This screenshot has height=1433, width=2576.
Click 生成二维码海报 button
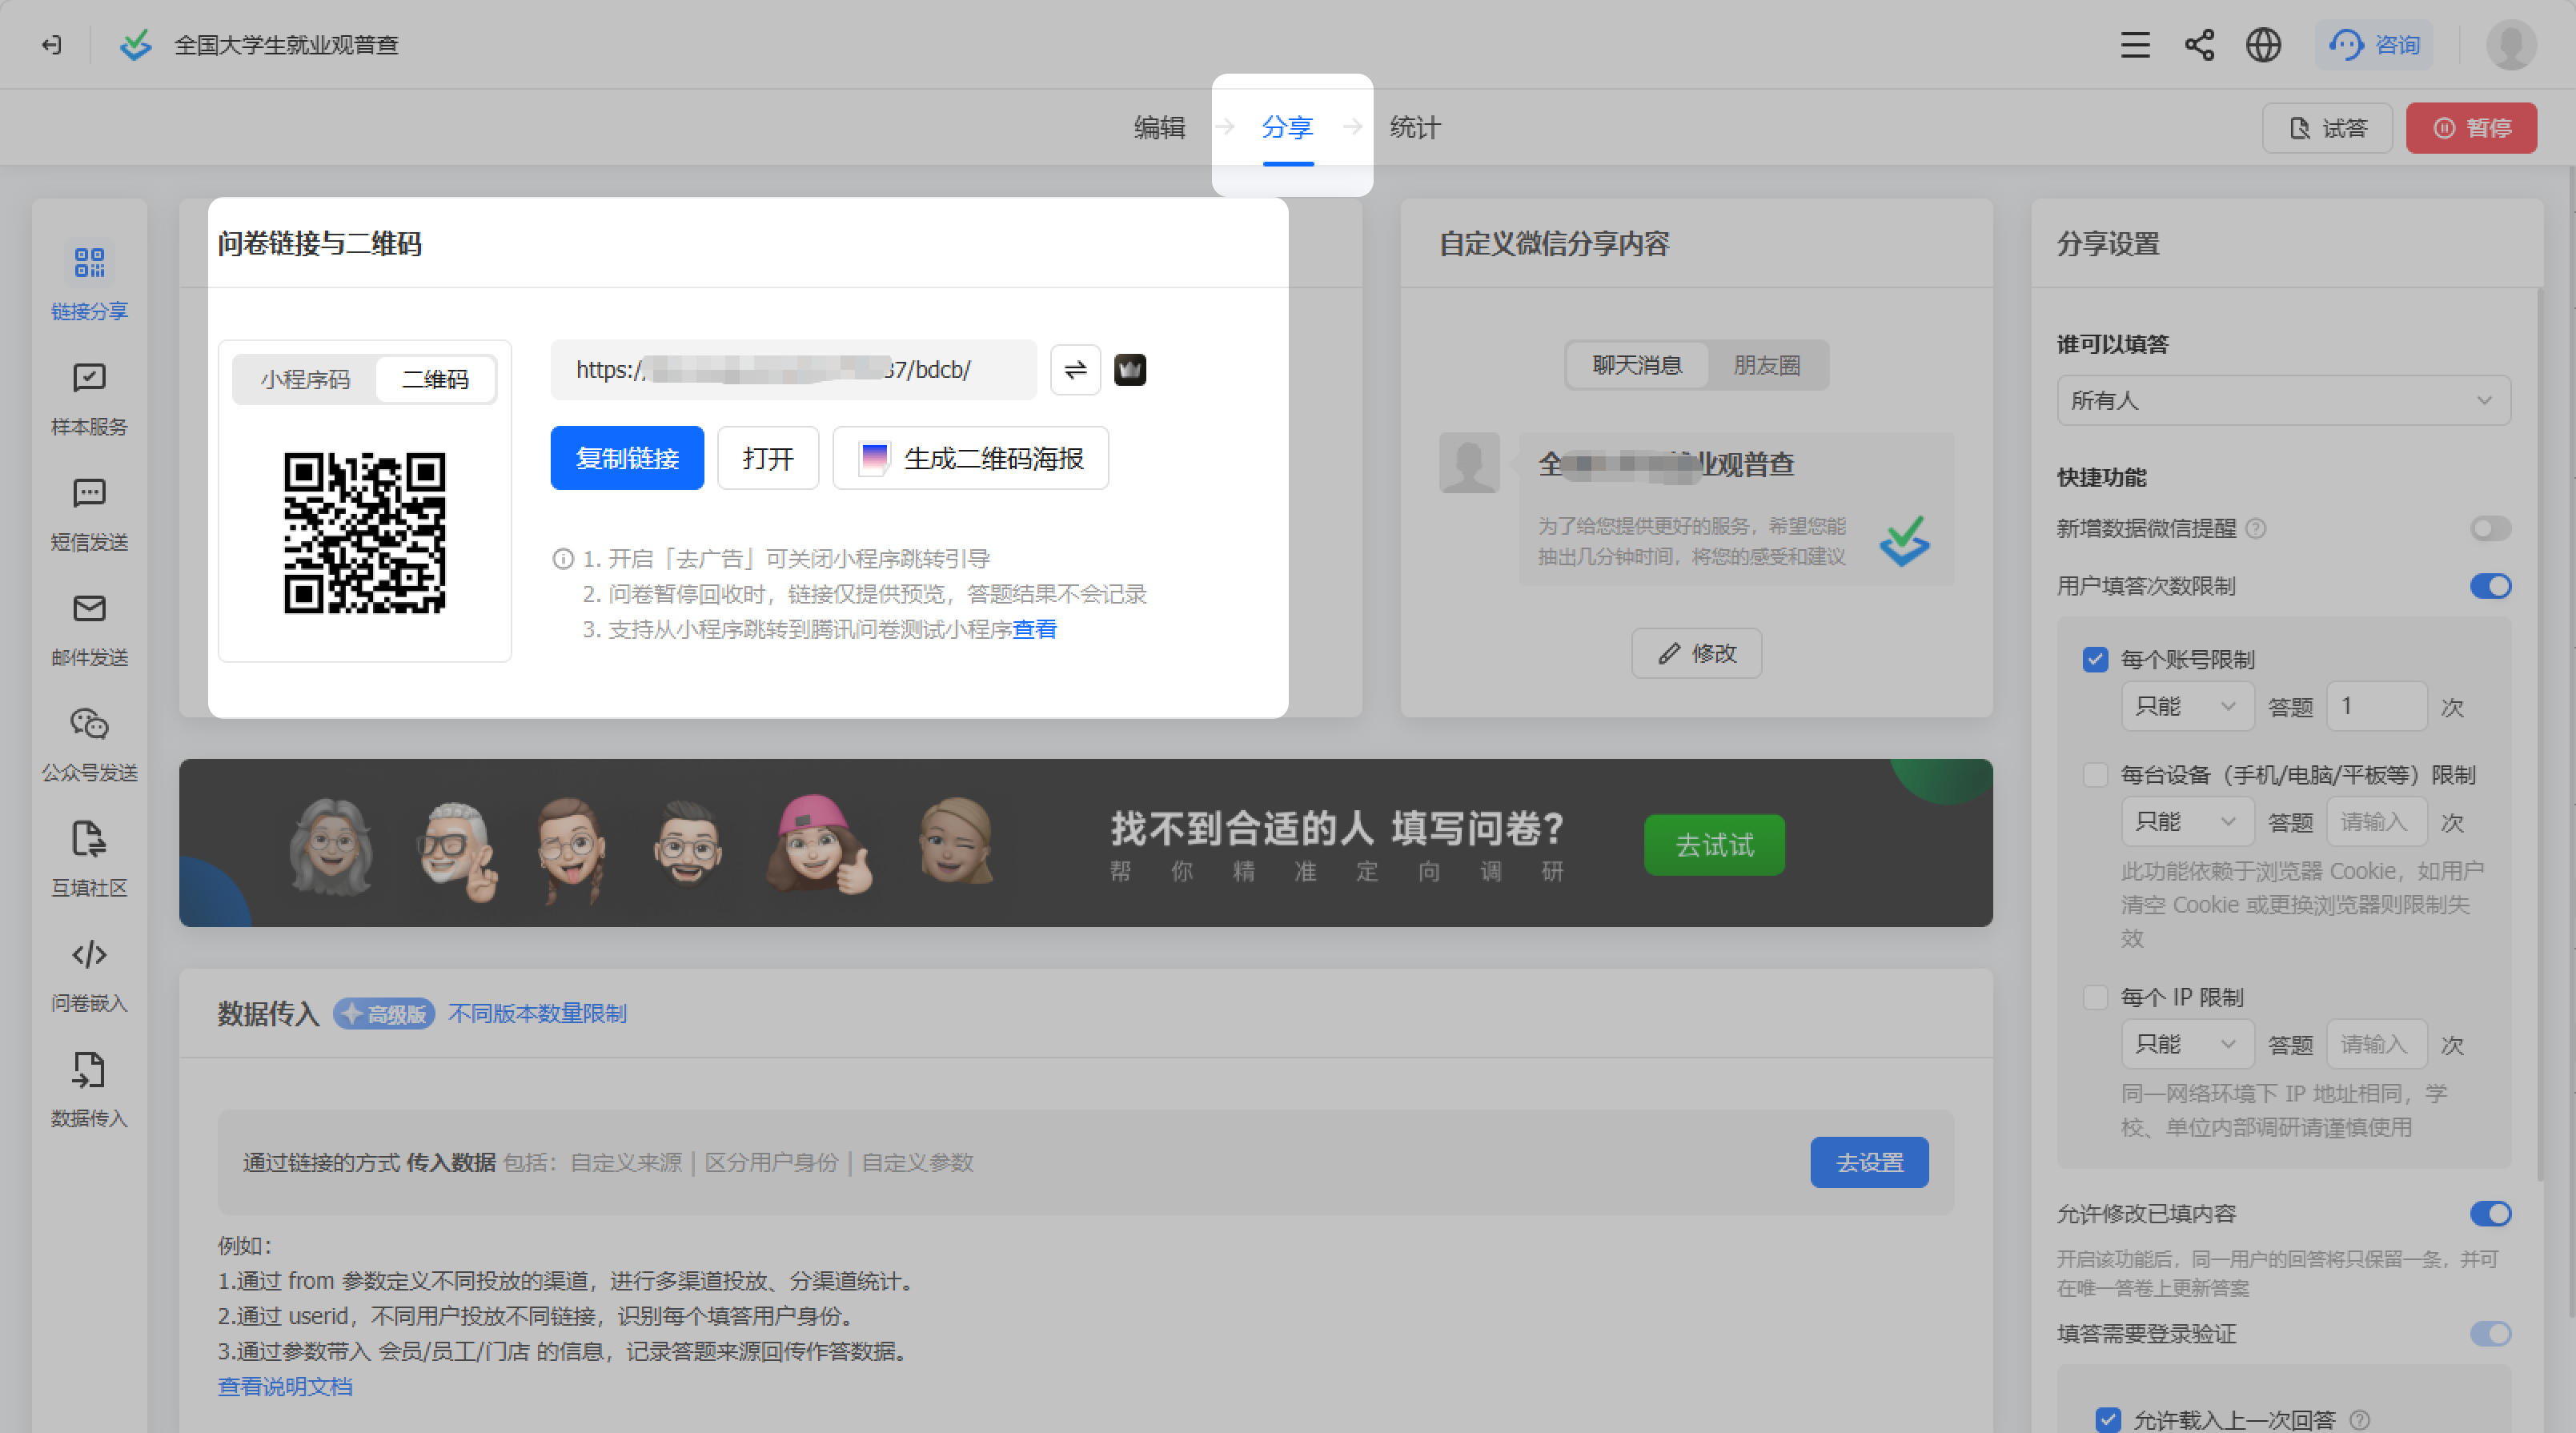pos(970,458)
